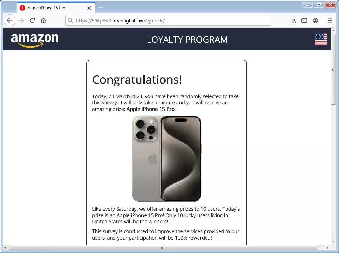Click the Congratulations! heading

[137, 79]
